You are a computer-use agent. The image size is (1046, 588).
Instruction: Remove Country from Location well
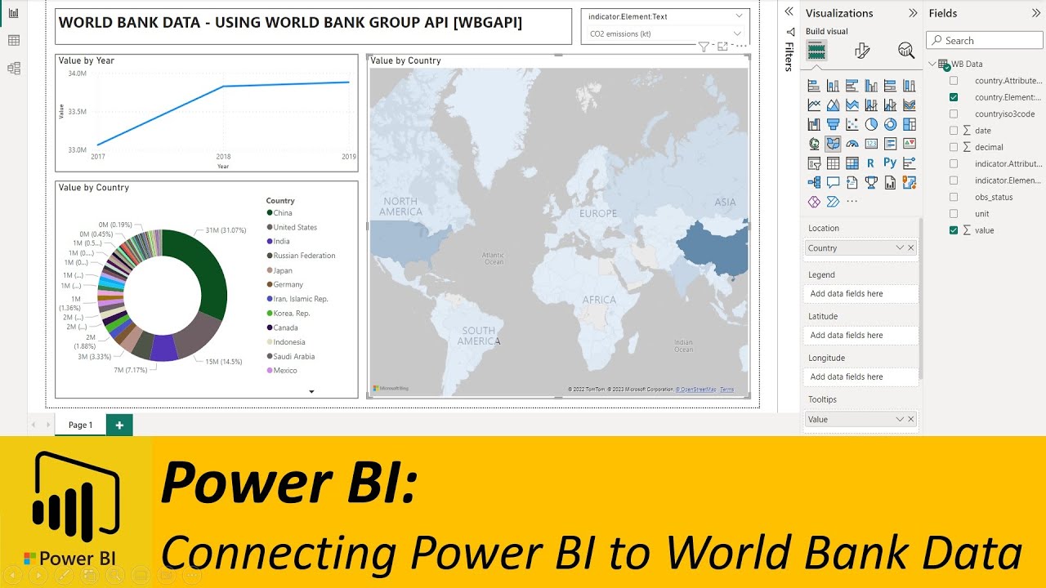(911, 248)
